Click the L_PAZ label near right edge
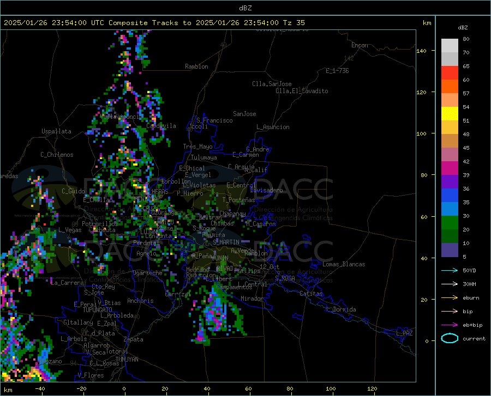Screen dimensions: 491x396 pos(405,333)
